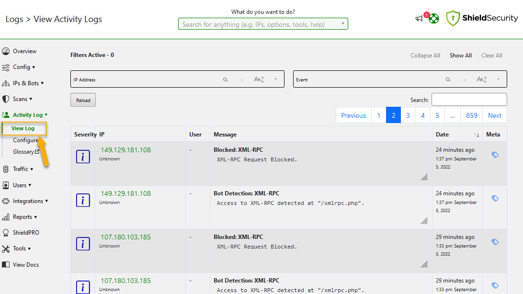
Task: Go to page 859 of the logs
Action: (x=471, y=115)
